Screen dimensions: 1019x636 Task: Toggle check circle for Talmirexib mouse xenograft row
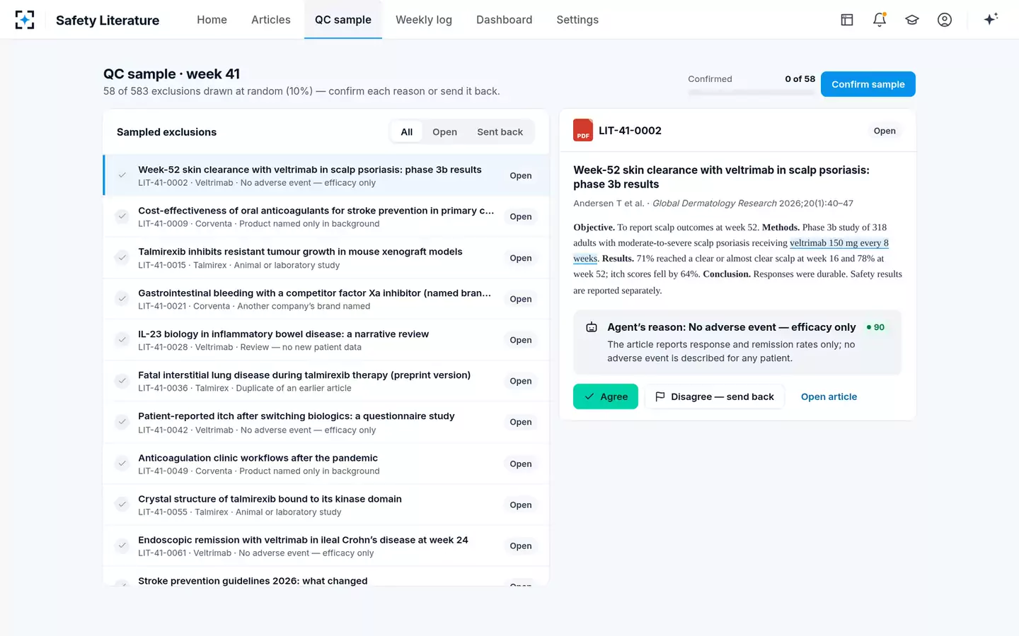coord(122,257)
